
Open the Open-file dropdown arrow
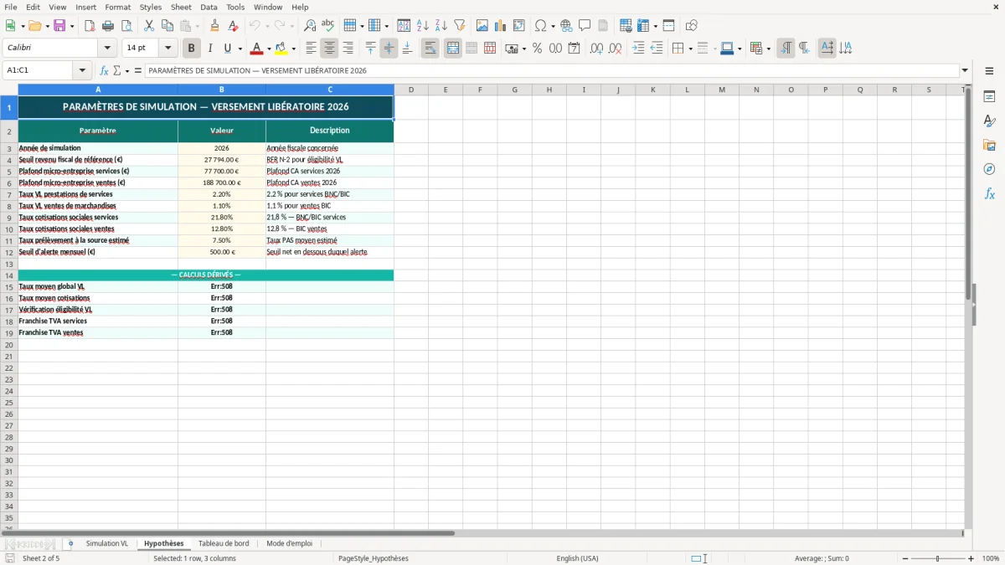click(x=48, y=26)
